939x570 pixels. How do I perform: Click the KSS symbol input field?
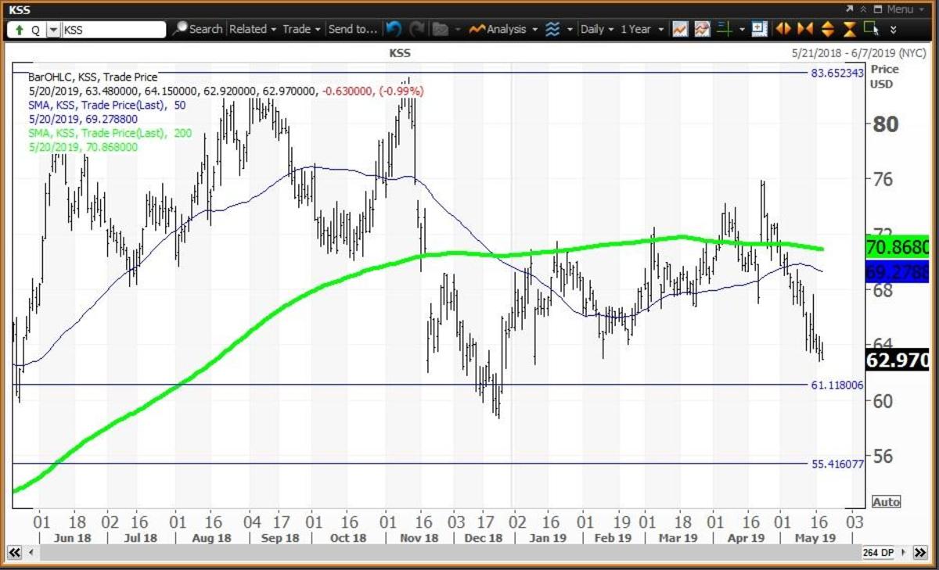[x=113, y=30]
